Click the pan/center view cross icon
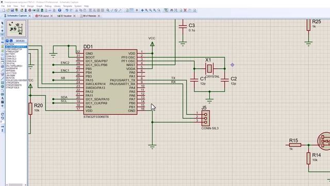The width and height of the screenshot is (330, 186). pos(142,10)
